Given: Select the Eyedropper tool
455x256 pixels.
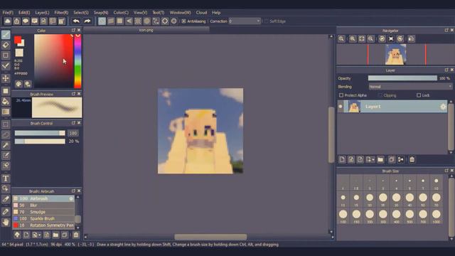Looking at the screenshot, I should click(x=6, y=212).
